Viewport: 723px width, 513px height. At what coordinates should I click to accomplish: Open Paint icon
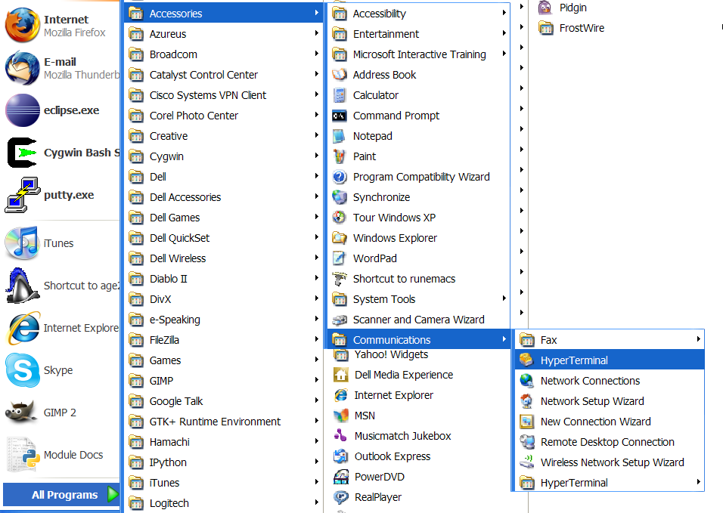(x=340, y=156)
